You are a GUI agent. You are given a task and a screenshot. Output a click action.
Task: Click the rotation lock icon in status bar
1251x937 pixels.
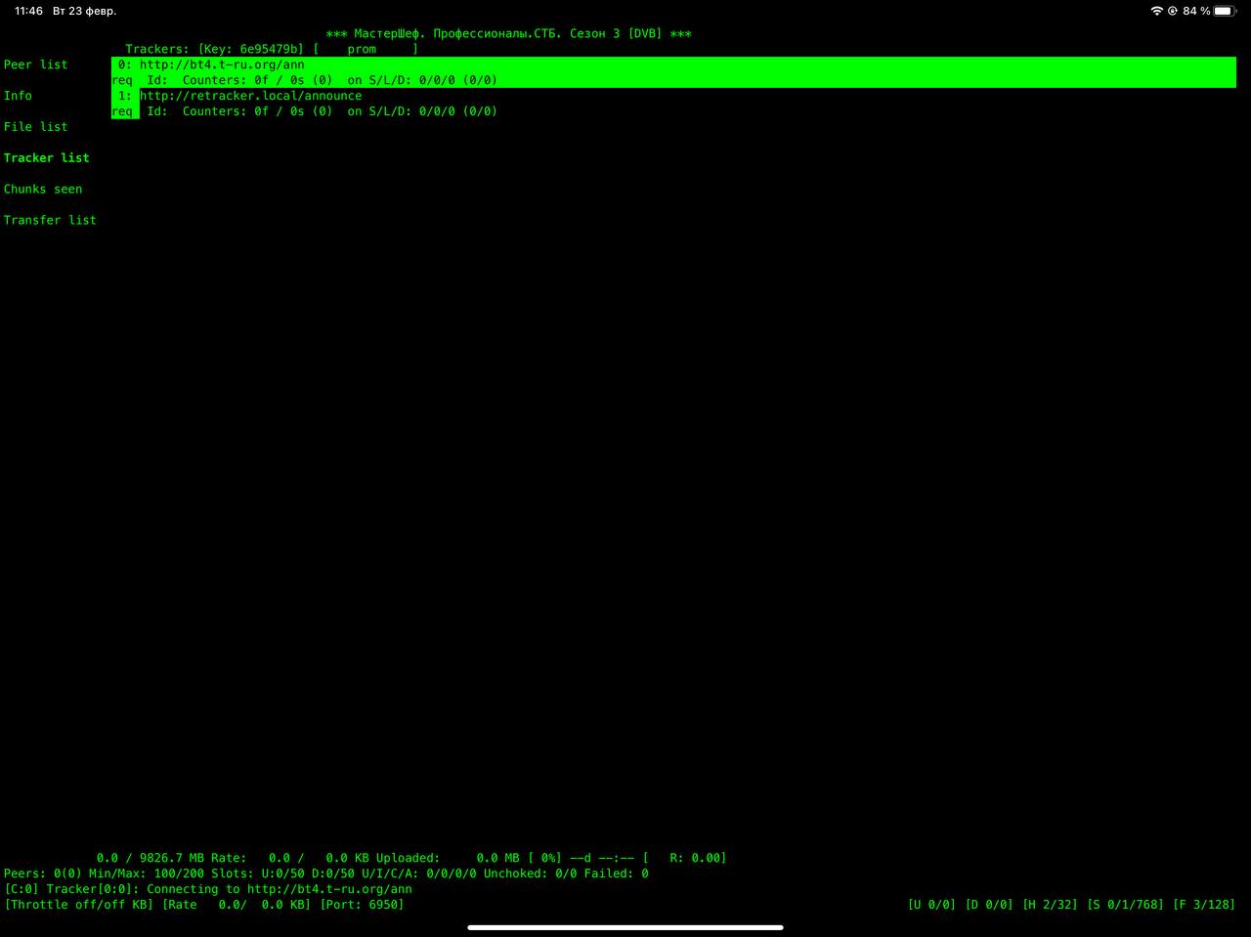click(1173, 11)
